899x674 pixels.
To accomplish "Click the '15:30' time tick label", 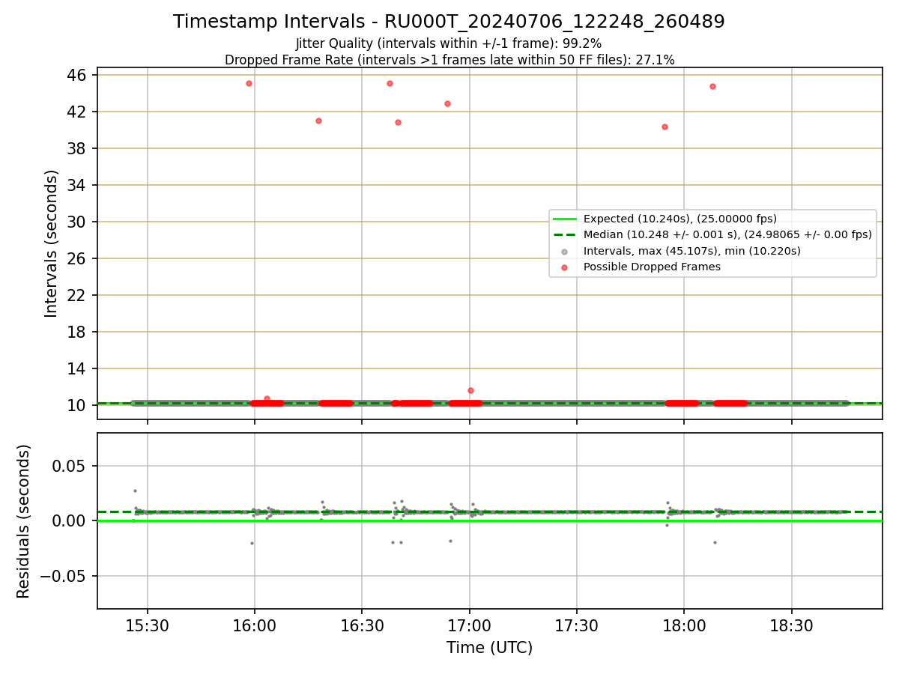I will pos(148,625).
